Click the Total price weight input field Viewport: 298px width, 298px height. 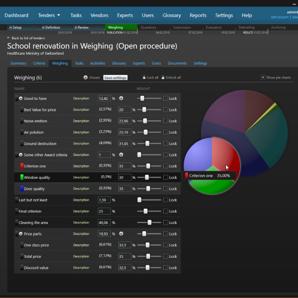124,256
